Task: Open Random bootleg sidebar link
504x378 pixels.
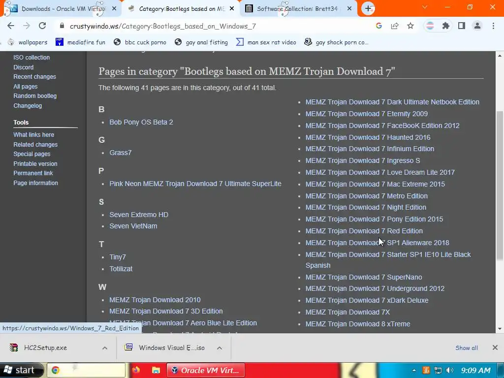Action: coord(35,96)
